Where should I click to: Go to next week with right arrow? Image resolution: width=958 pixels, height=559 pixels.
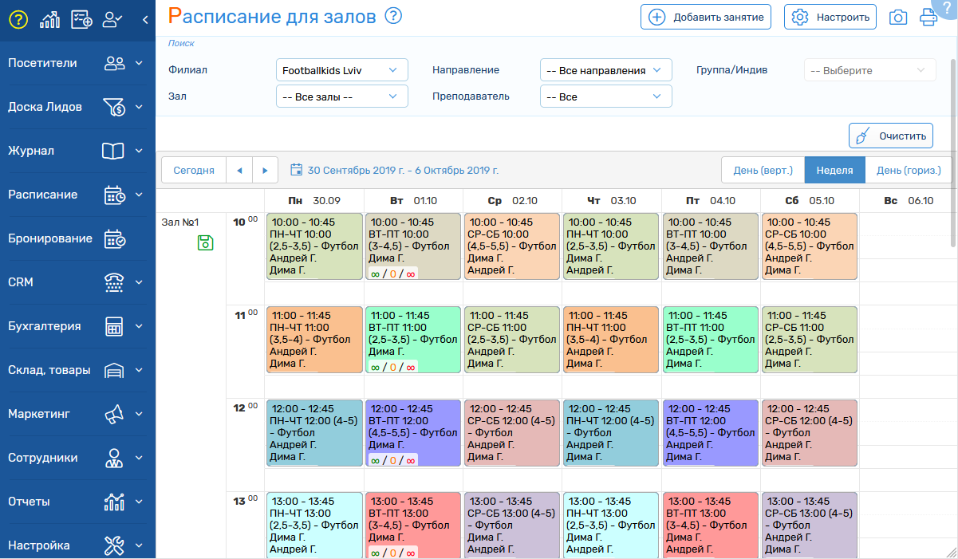[265, 170]
